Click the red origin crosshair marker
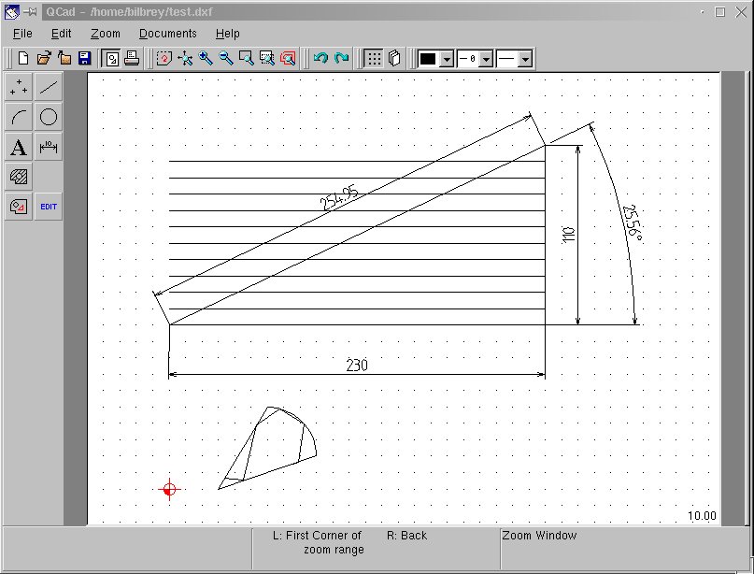 169,489
